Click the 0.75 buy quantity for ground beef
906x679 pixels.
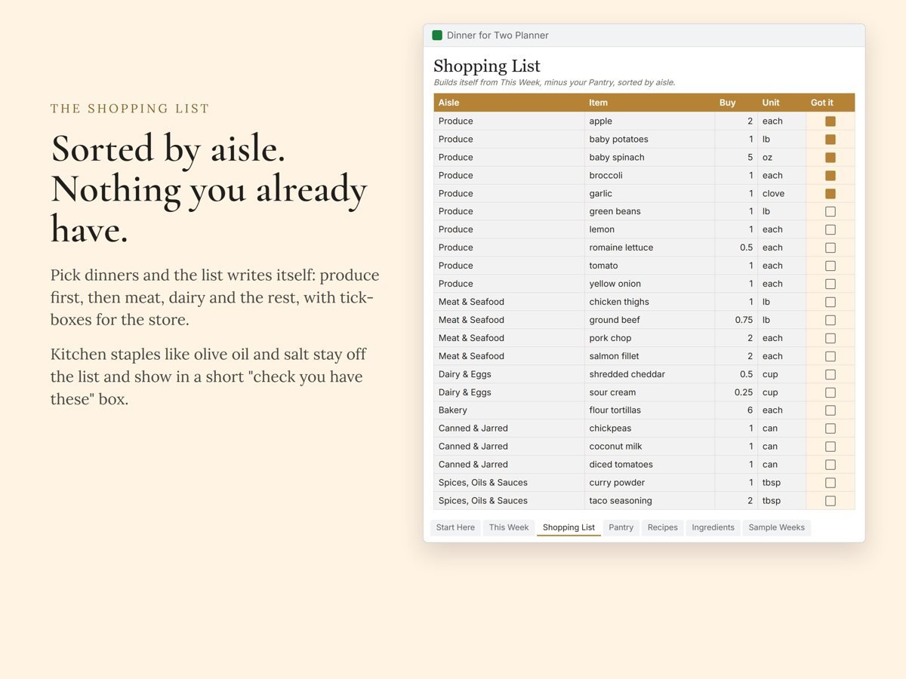pos(736,321)
